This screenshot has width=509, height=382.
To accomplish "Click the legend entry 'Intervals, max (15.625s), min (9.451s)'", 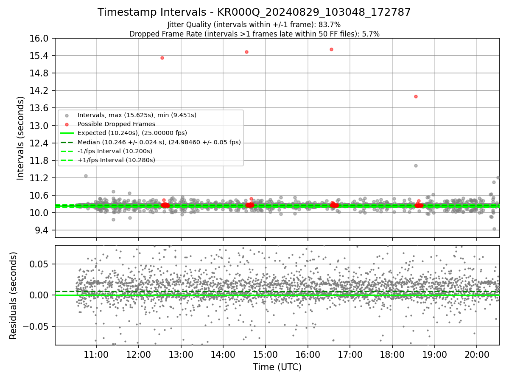I will [x=137, y=115].
